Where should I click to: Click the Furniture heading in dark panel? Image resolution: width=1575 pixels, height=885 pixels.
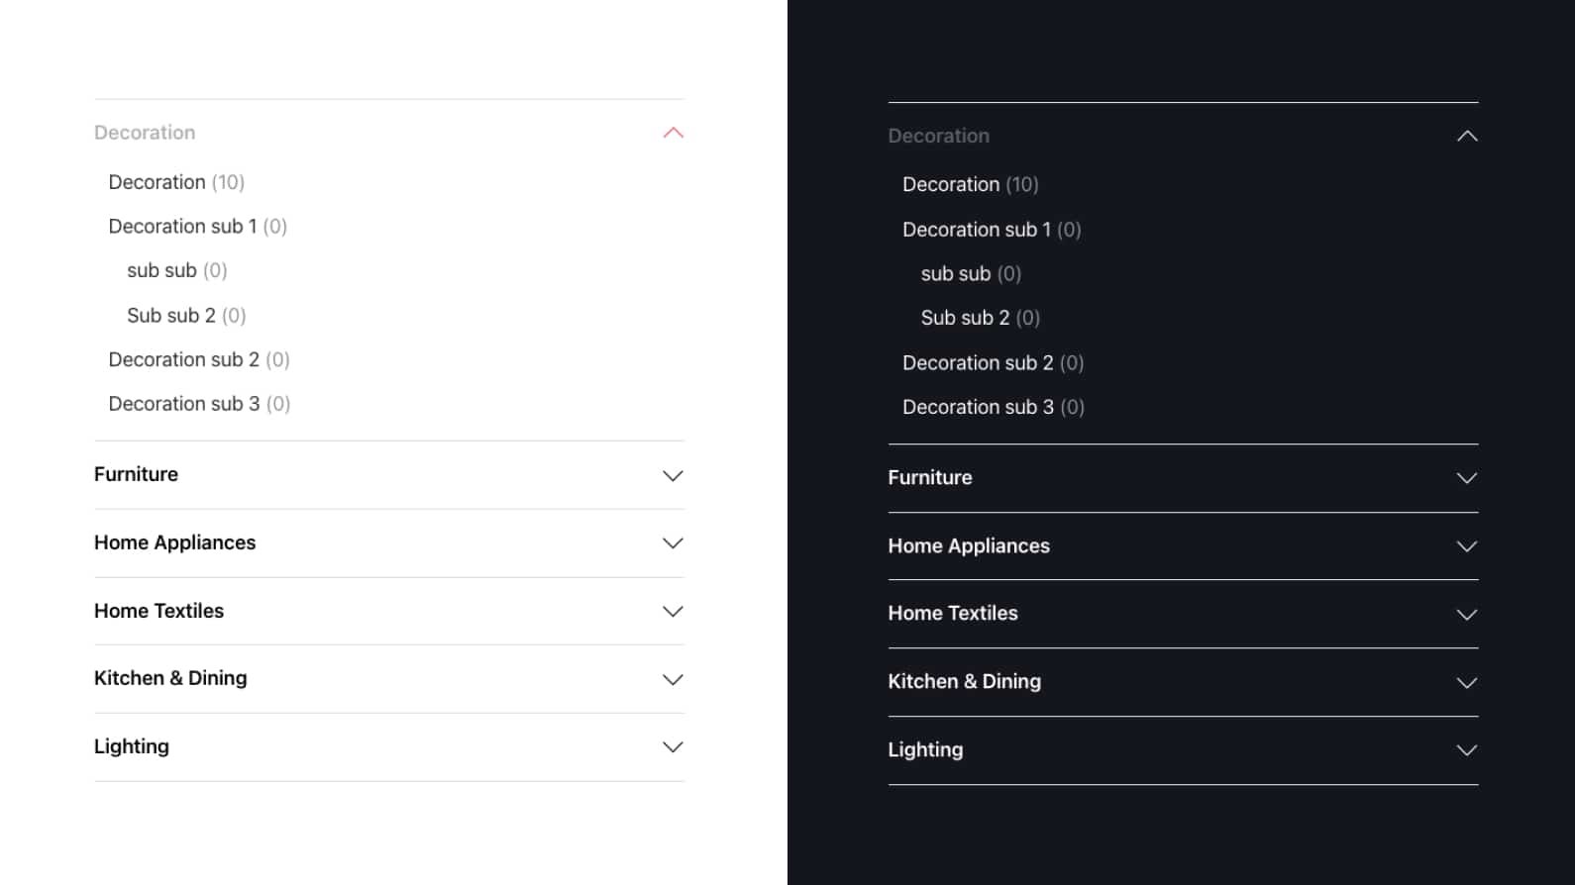[930, 477]
